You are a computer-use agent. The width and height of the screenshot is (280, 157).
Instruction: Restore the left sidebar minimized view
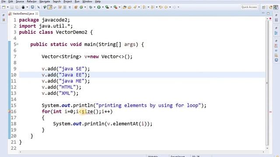[3, 15]
